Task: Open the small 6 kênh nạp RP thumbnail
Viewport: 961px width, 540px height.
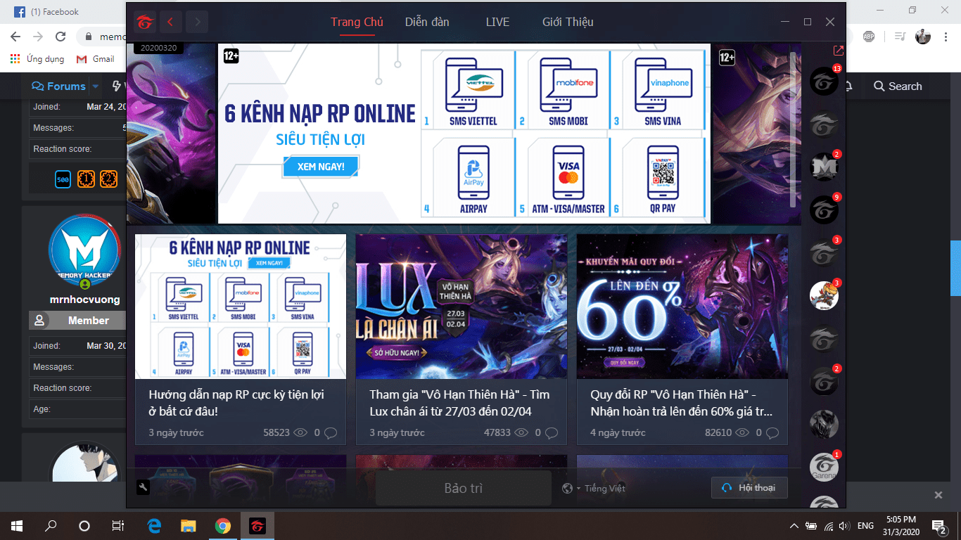Action: tap(241, 307)
